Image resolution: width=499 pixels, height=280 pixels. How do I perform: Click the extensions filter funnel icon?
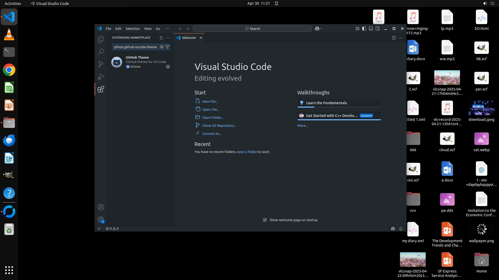coord(167,47)
